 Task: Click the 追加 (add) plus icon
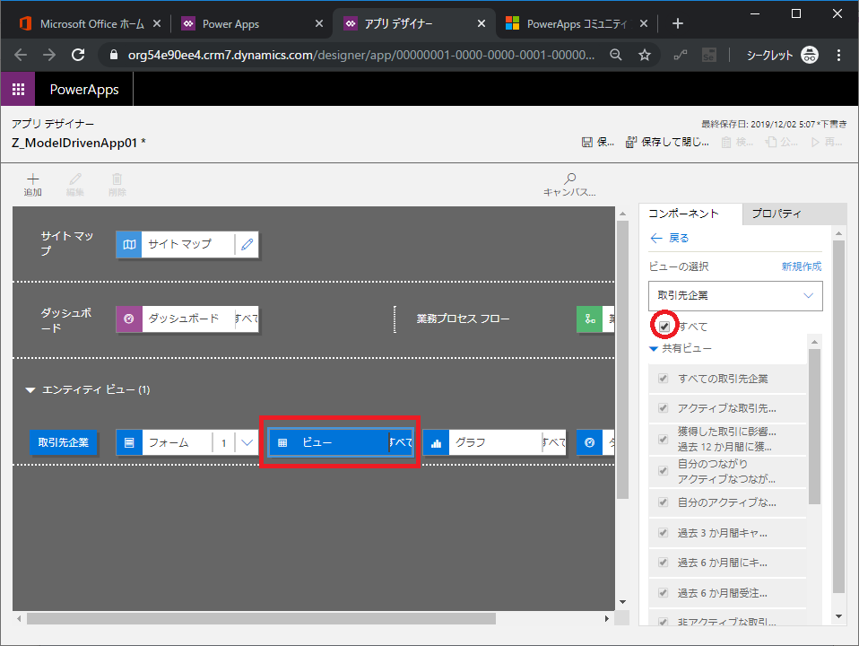tap(33, 179)
